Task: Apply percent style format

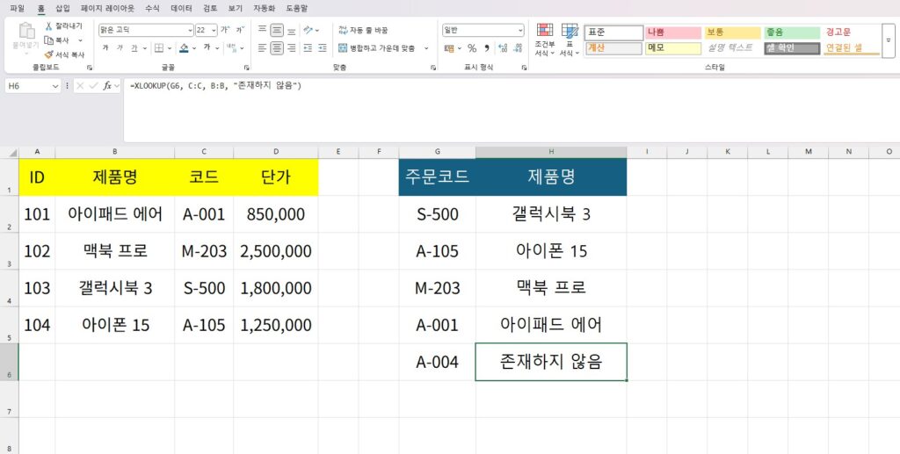Action: (x=472, y=48)
